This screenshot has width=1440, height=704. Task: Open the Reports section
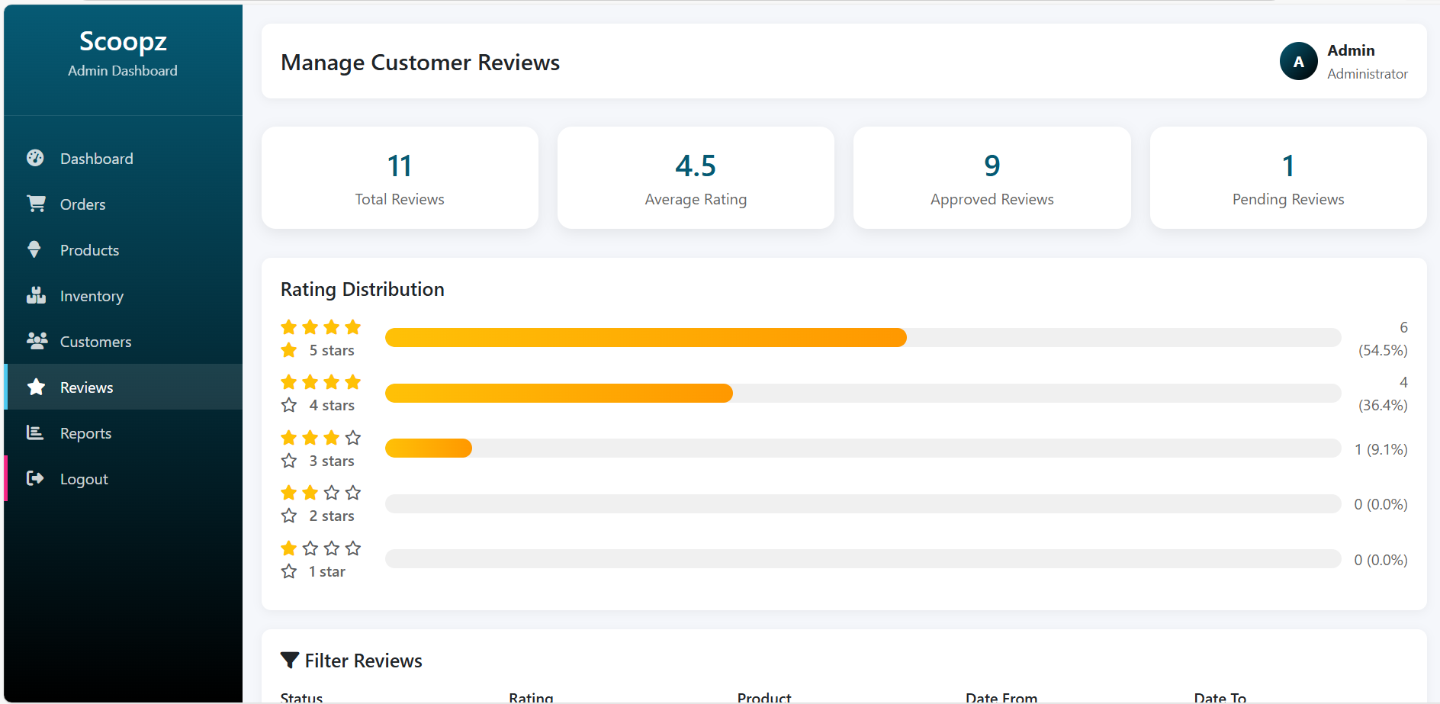click(x=85, y=433)
